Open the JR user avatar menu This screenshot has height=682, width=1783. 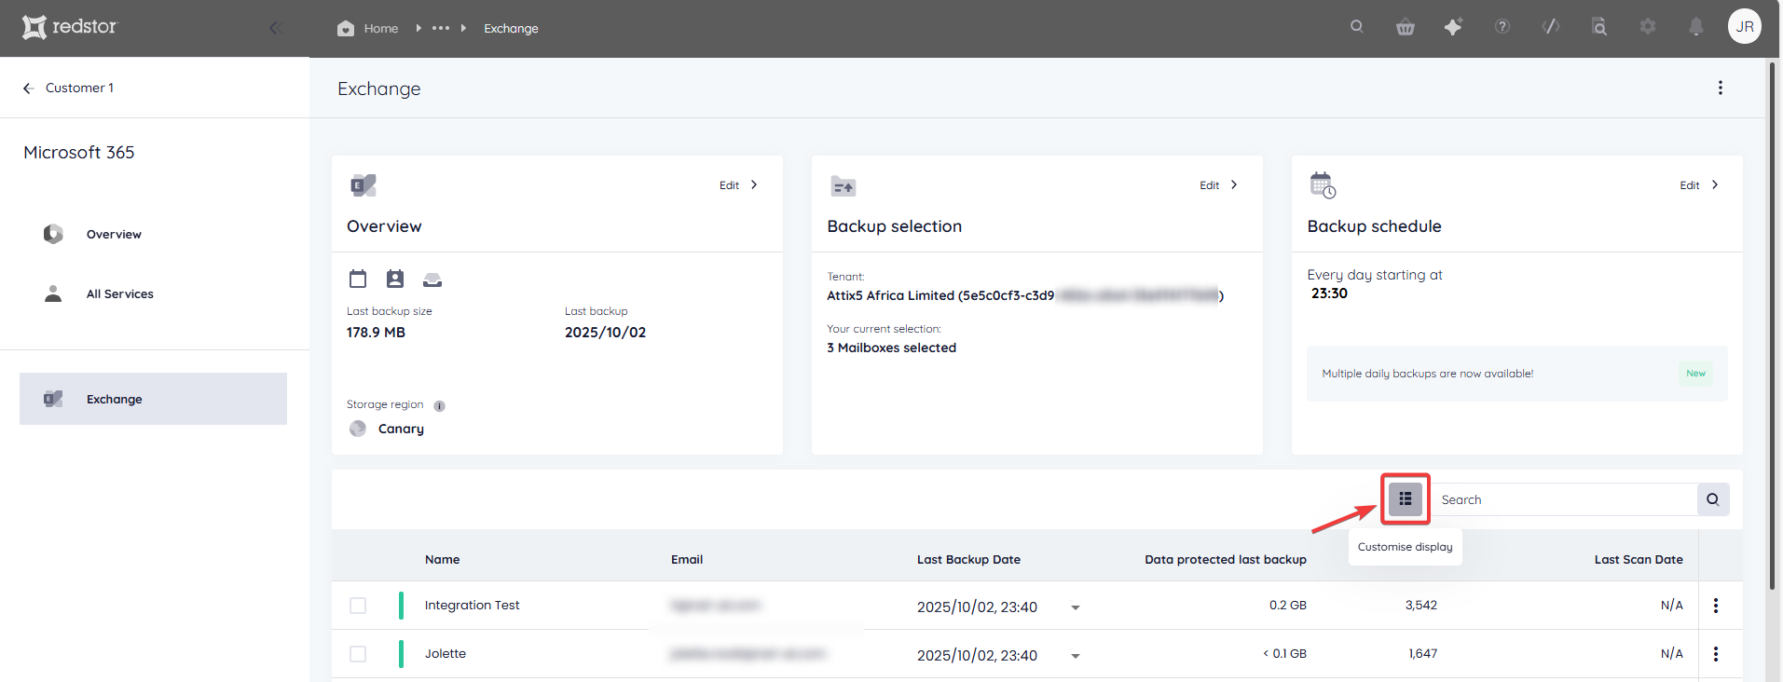[x=1745, y=26]
